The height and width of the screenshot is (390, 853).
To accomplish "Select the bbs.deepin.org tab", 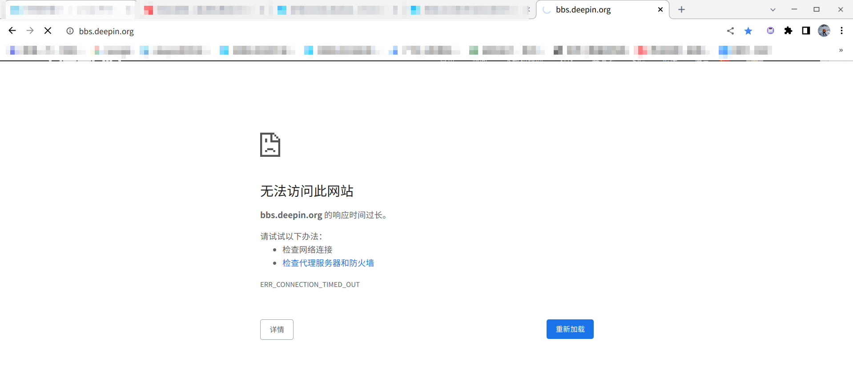I will click(602, 10).
